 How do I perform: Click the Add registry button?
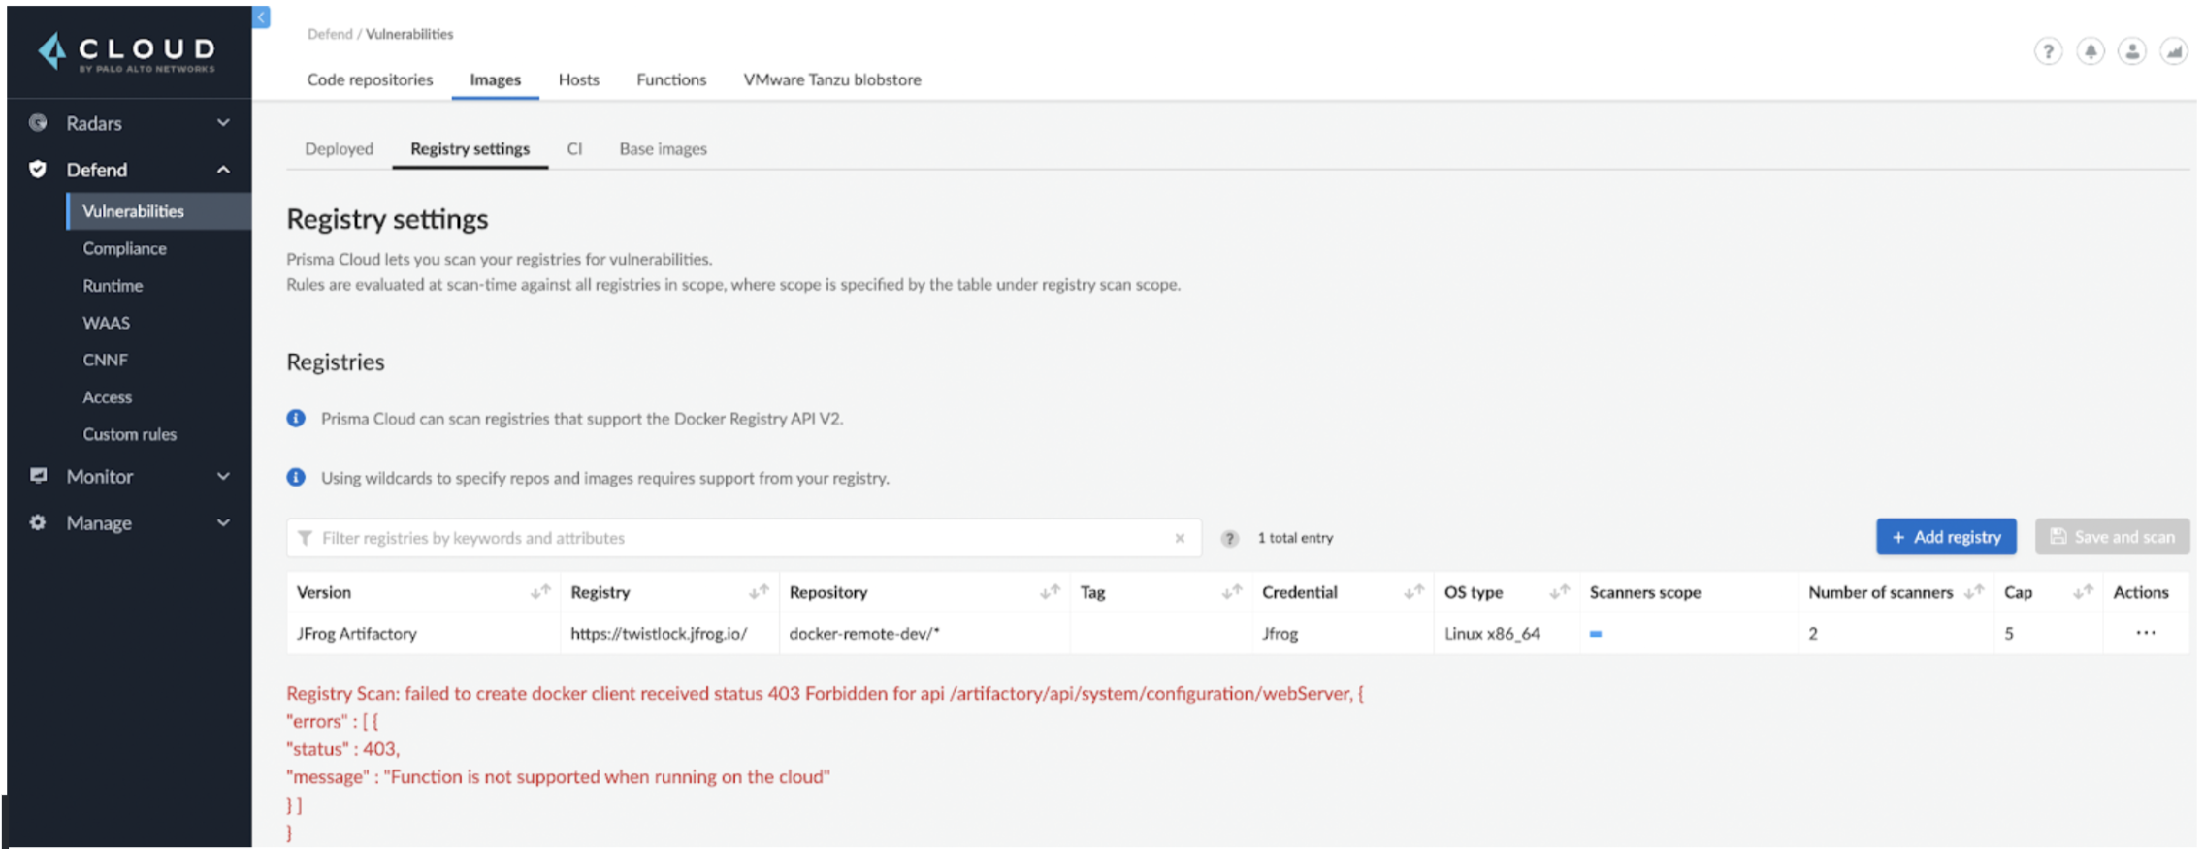[1946, 537]
